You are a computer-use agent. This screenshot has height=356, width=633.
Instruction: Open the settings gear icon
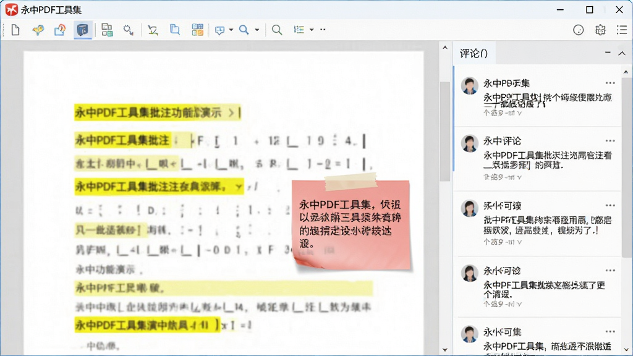tap(600, 30)
